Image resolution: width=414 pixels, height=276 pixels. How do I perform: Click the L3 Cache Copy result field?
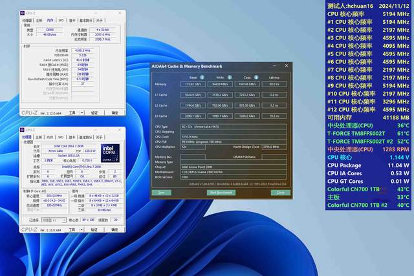pos(247,116)
